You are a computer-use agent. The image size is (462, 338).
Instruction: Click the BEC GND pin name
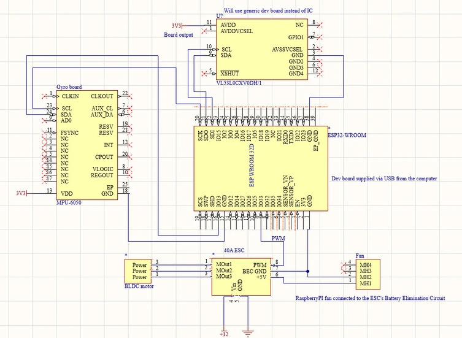(x=254, y=271)
